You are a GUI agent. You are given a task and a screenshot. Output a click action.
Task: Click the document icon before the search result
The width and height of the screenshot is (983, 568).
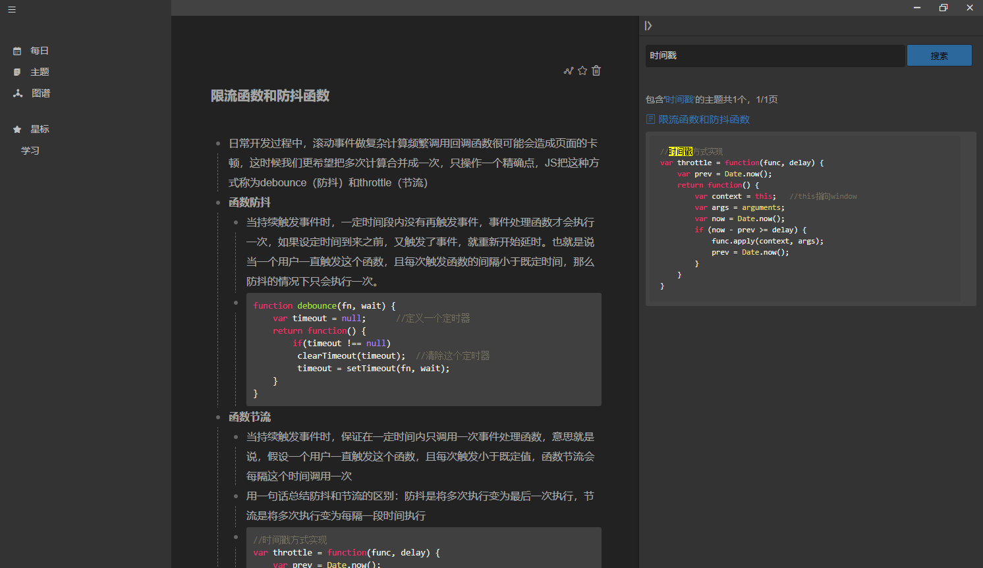pyautogui.click(x=650, y=119)
